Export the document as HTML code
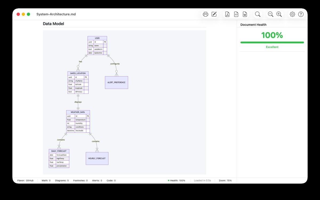Screen dimensions: 320x200 coord(236,14)
